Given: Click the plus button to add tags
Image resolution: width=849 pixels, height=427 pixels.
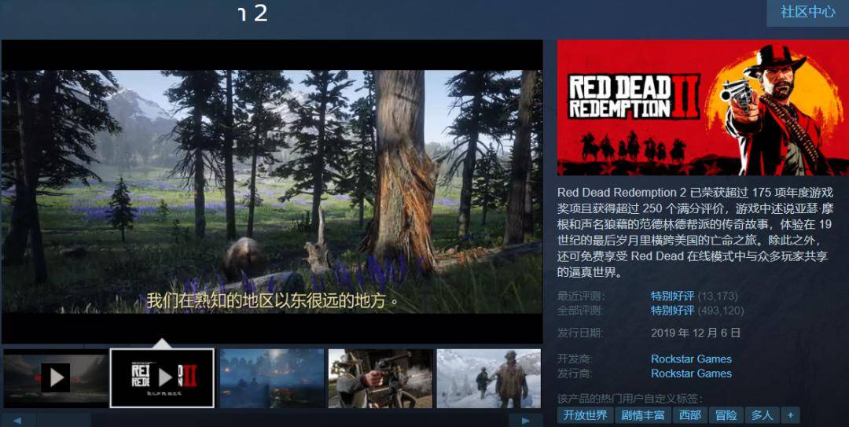Looking at the screenshot, I should tap(790, 416).
